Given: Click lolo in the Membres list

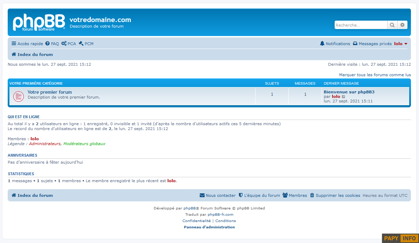Looking at the screenshot, I should point(34,139).
